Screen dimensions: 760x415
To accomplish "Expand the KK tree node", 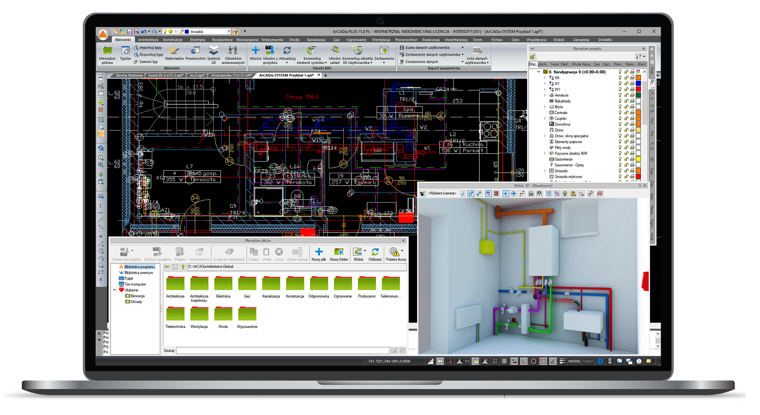I will (x=545, y=78).
